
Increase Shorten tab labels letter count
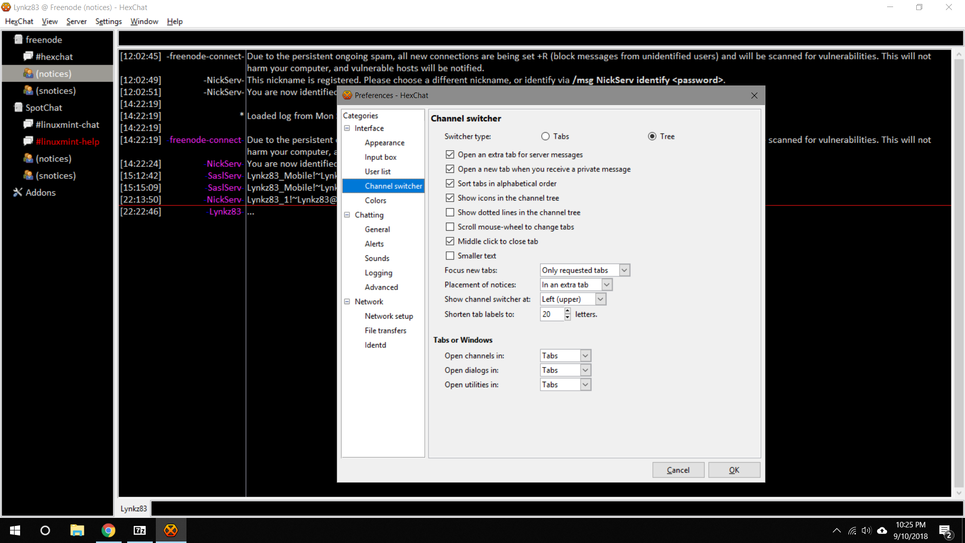click(567, 311)
